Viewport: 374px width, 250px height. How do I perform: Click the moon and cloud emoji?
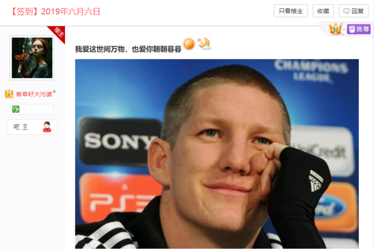[204, 44]
